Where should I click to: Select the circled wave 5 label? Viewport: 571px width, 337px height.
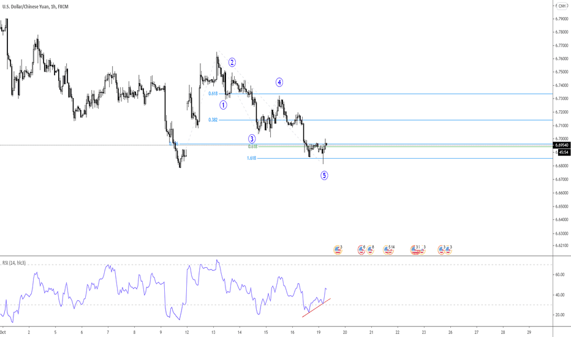[324, 176]
